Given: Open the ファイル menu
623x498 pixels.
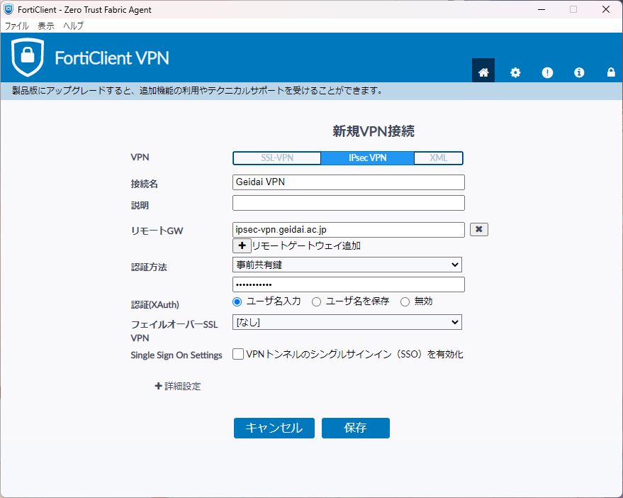Looking at the screenshot, I should click(17, 26).
